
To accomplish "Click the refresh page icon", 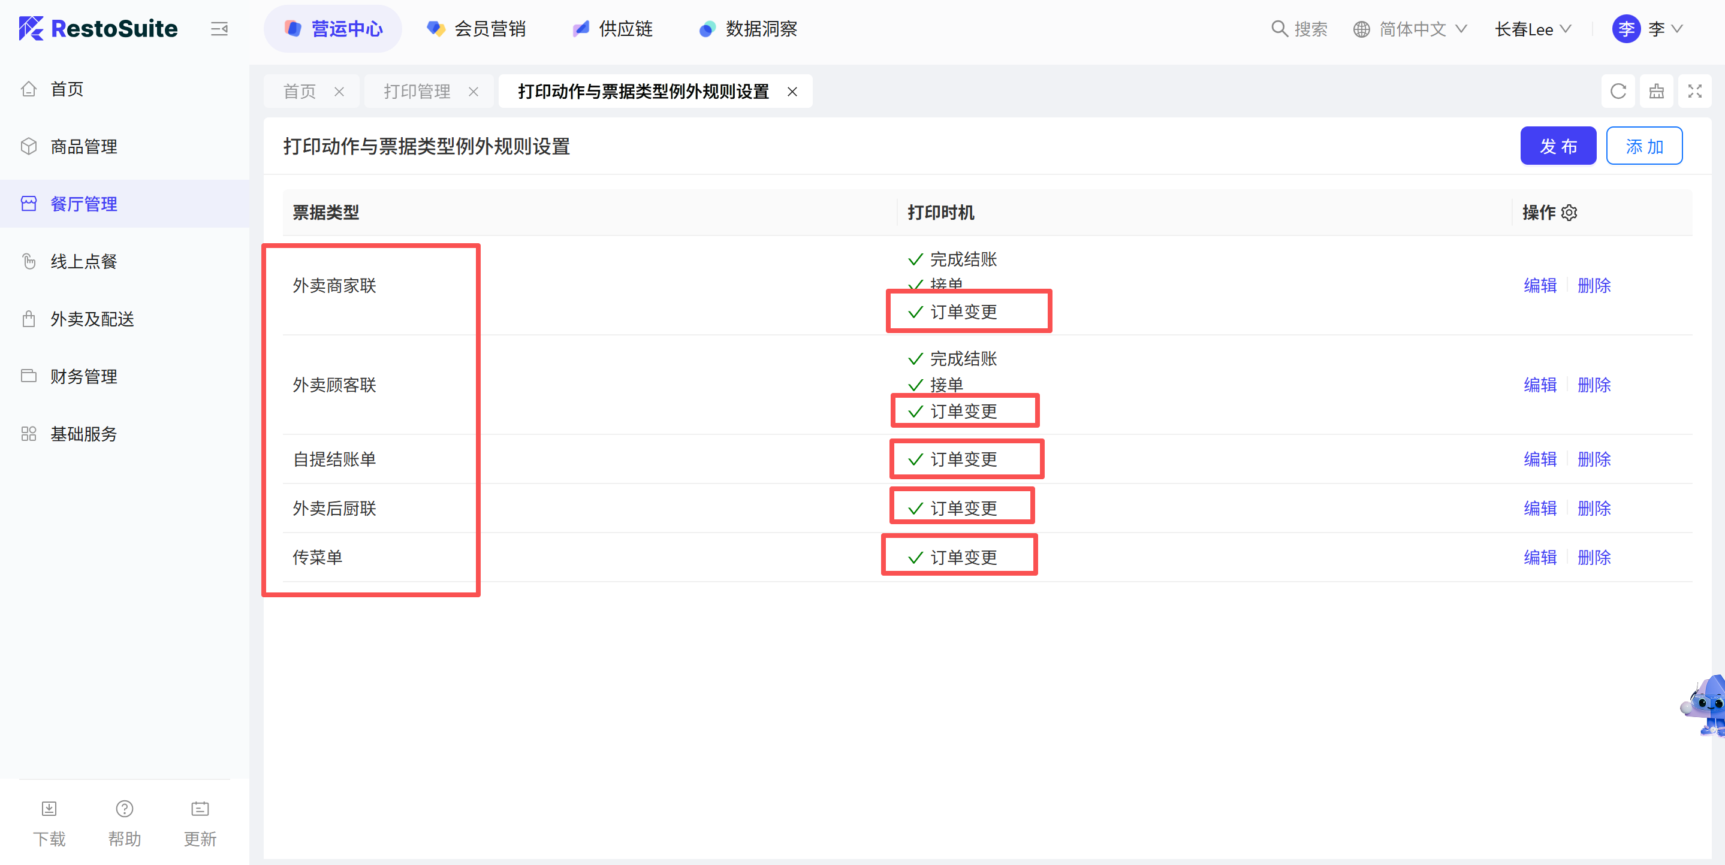I will pyautogui.click(x=1618, y=91).
